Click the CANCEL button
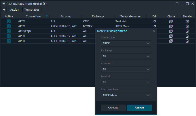196x116 pixels. (x=113, y=107)
